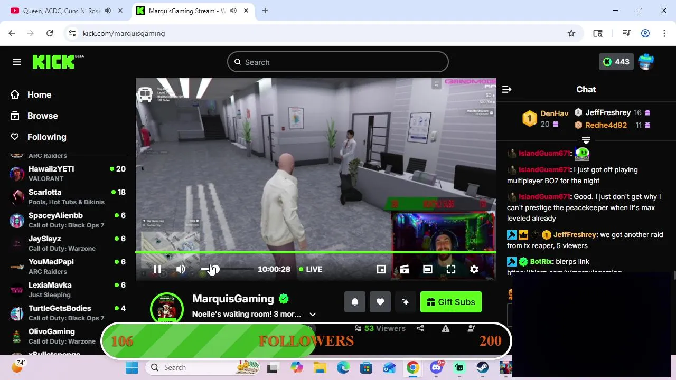
Task: Focus the Kick search field
Action: (x=338, y=62)
